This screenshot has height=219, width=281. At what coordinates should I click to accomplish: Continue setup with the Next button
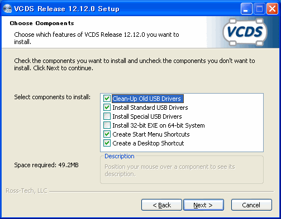[x=203, y=205]
